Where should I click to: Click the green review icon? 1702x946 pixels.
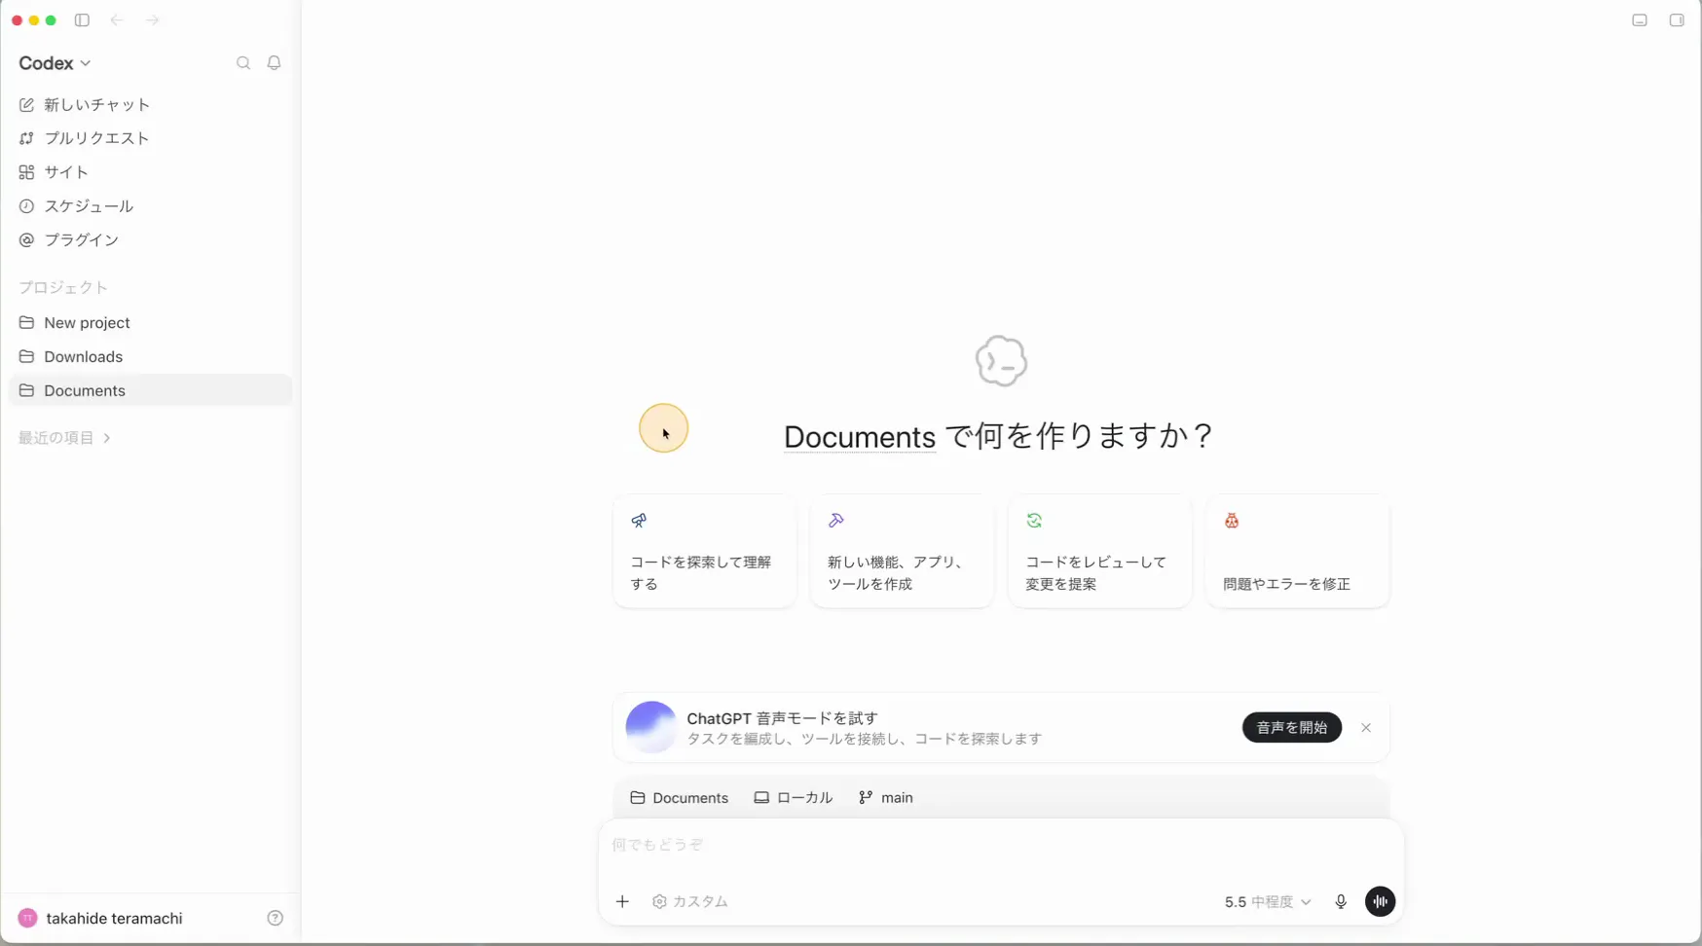(1034, 521)
